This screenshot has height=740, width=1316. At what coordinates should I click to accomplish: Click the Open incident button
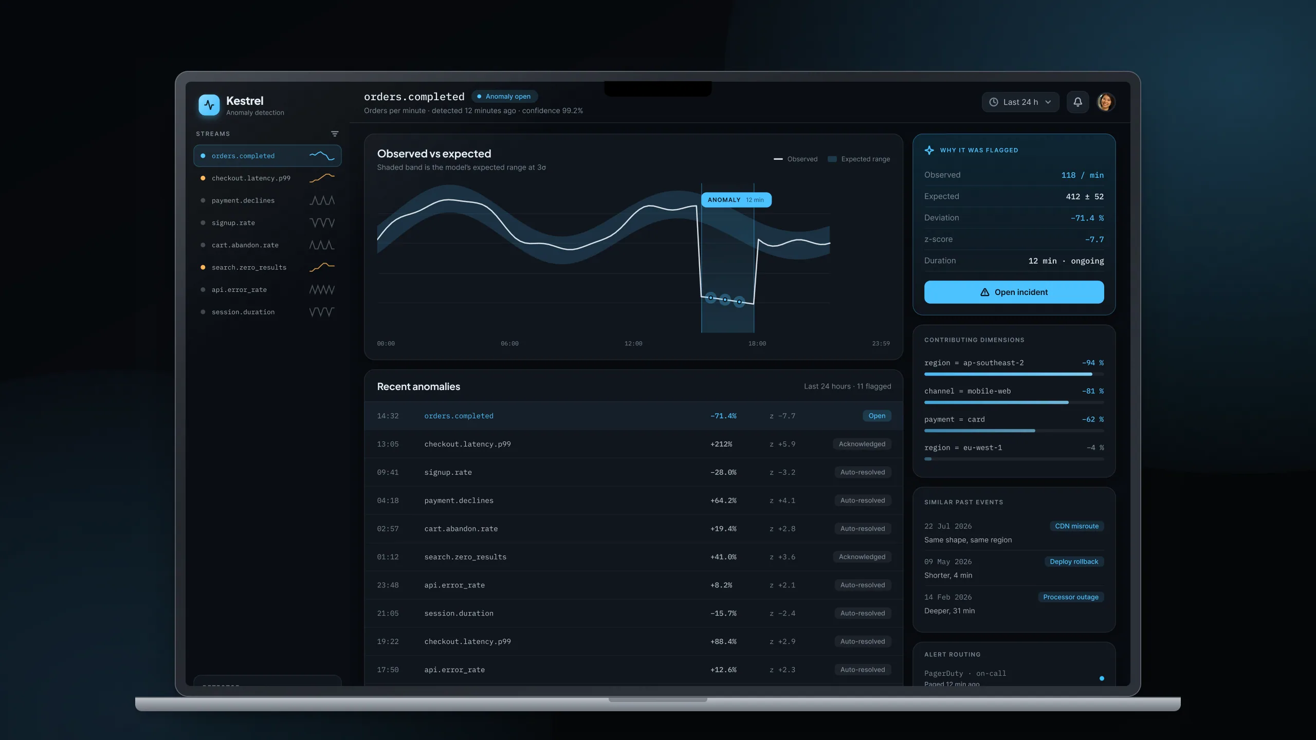click(1014, 292)
